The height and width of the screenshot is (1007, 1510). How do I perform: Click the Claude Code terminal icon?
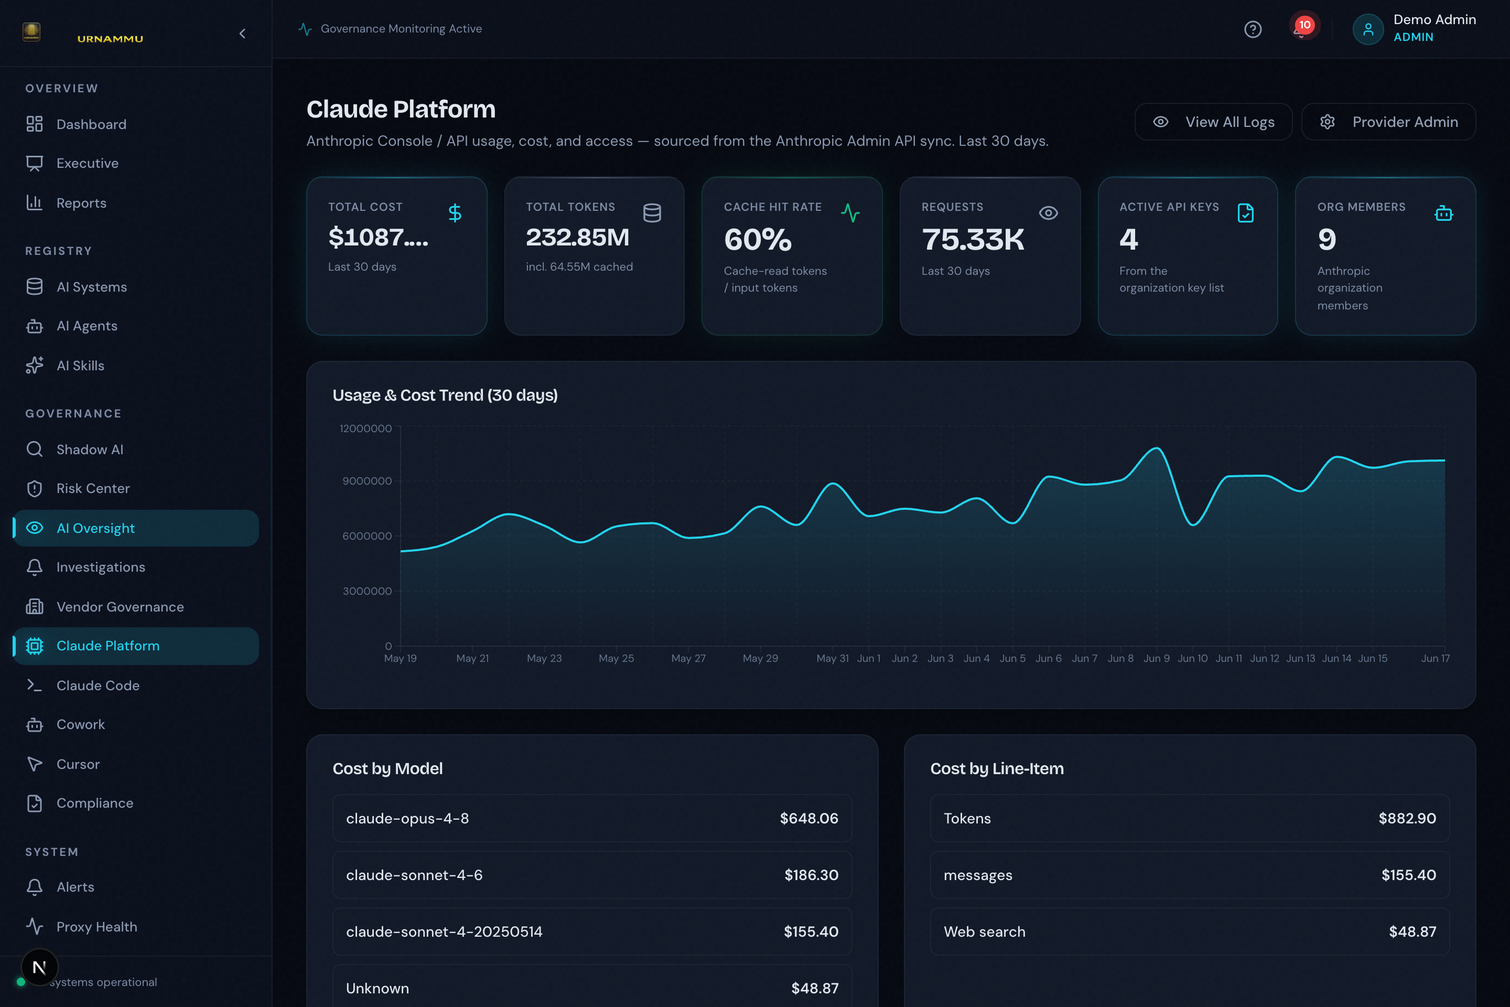35,685
